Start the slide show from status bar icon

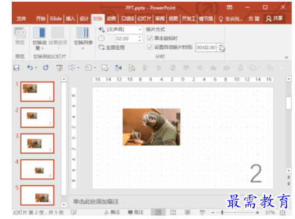[x=202, y=212]
